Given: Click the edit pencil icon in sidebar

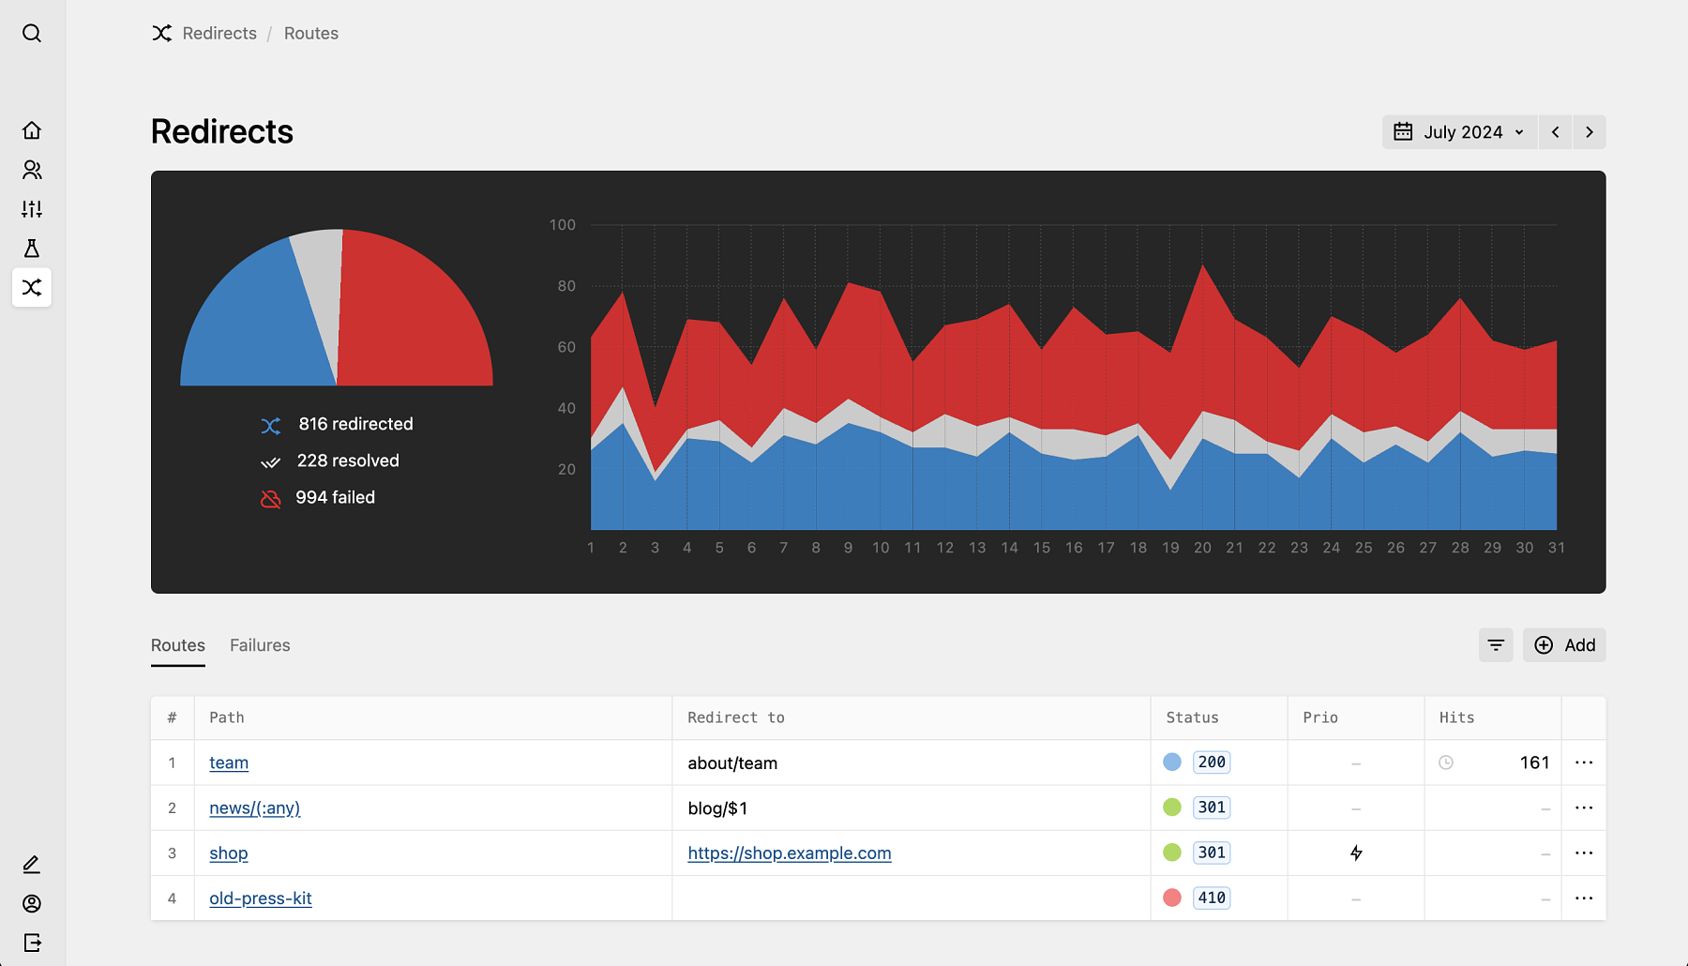Looking at the screenshot, I should [32, 865].
